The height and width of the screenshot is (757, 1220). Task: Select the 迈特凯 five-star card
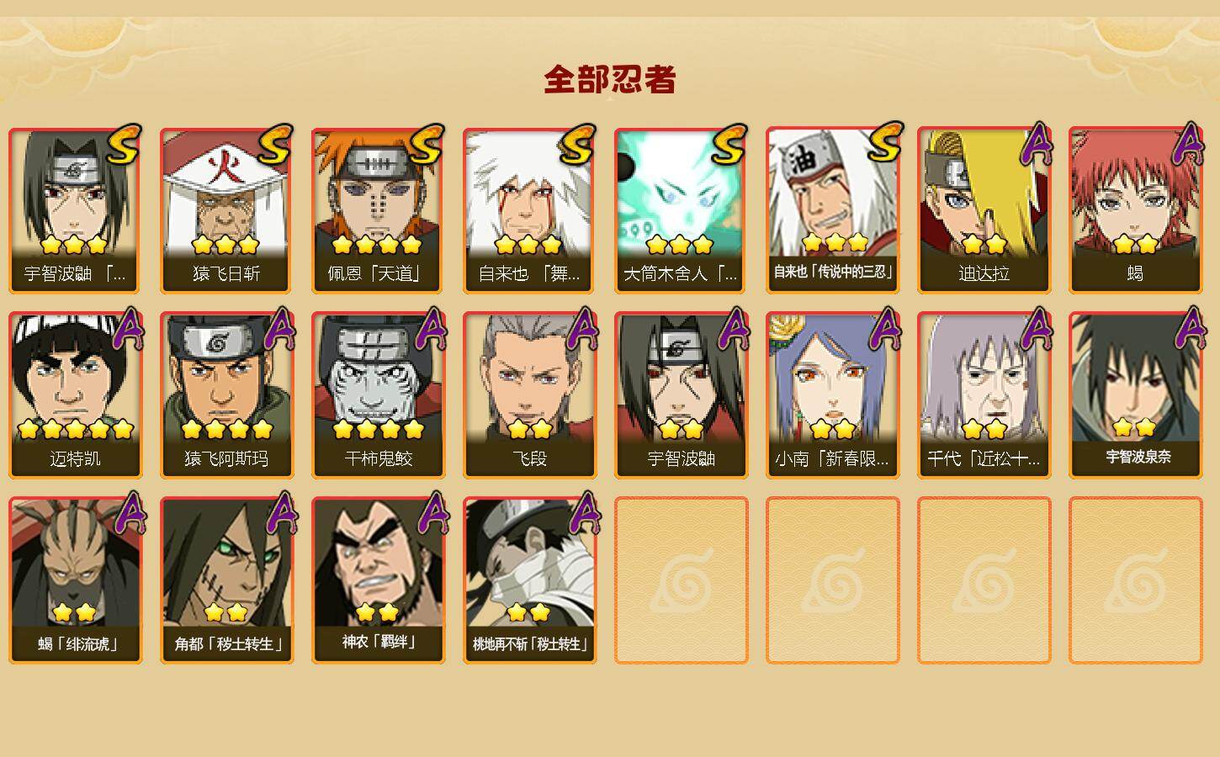coord(75,395)
